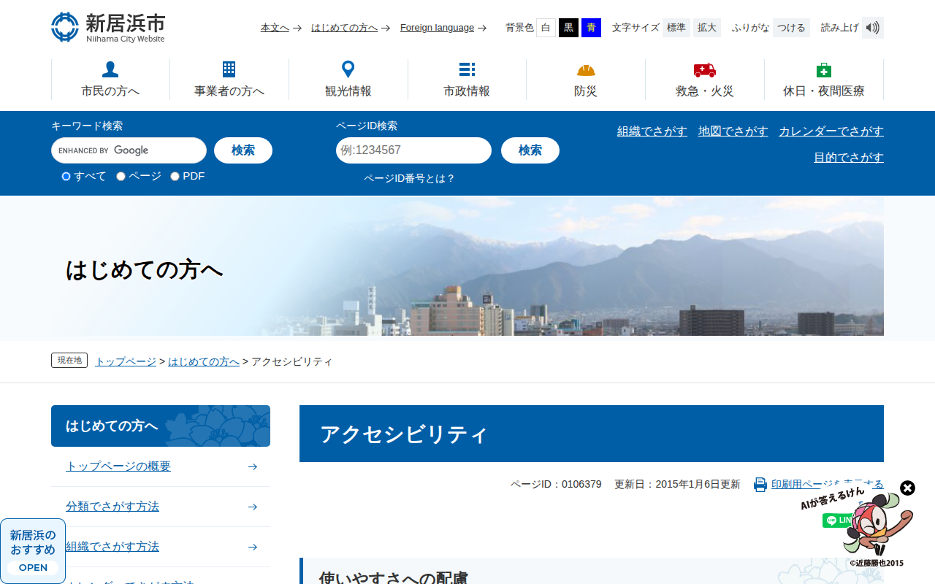Enable ふりがな with the つける toggle

coord(791,27)
